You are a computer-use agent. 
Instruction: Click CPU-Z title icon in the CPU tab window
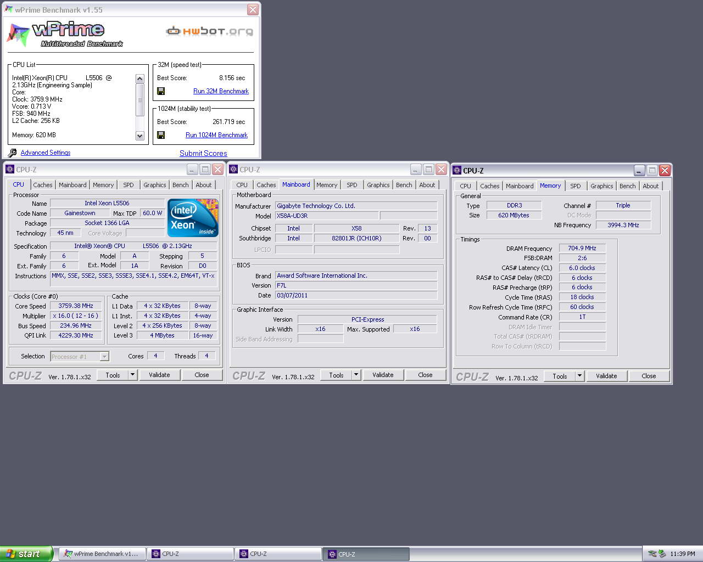[x=10, y=170]
